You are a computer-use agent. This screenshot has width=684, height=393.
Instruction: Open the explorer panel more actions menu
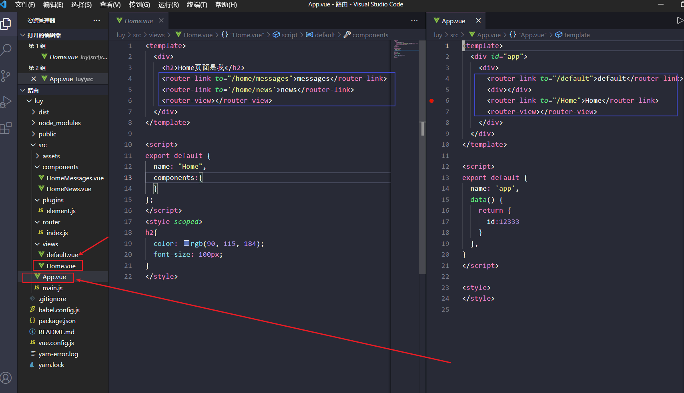(x=97, y=20)
